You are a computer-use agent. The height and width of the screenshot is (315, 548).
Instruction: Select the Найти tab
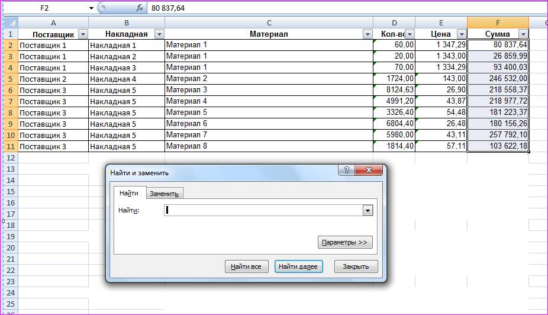click(x=128, y=193)
